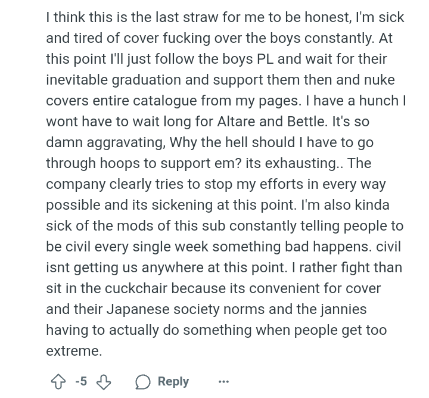
Task: Click the final word "extreme."
Action: tap(74, 351)
